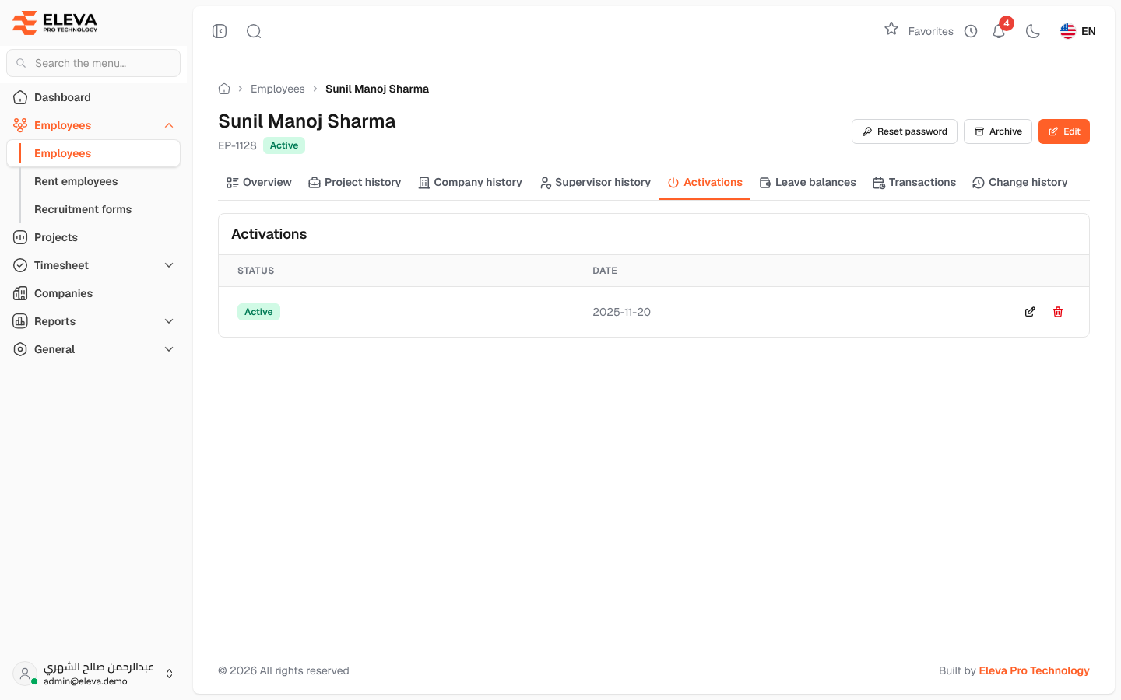Click the orange Edit button
The image size is (1121, 700).
(1064, 131)
